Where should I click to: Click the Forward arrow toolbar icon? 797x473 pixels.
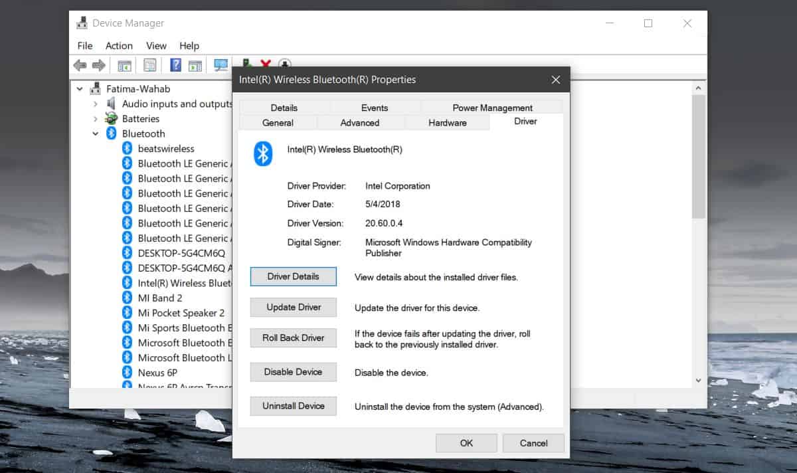pos(98,65)
